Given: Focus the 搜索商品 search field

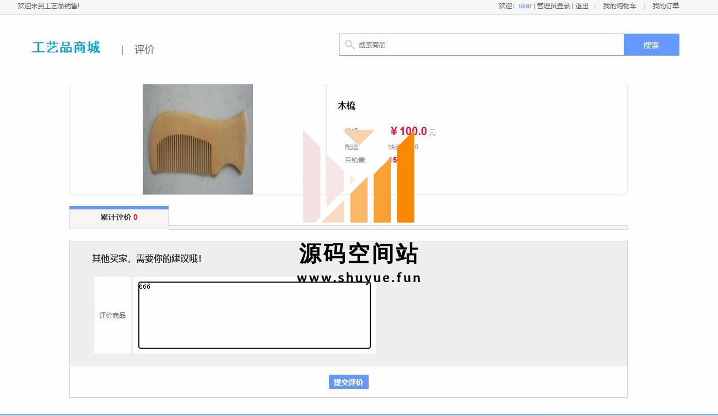Looking at the screenshot, I should (481, 45).
